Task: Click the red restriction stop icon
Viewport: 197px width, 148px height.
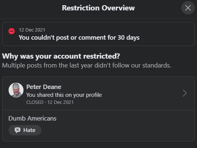Action: coord(12,31)
